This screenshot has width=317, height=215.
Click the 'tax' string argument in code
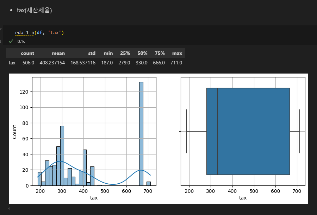[54, 32]
